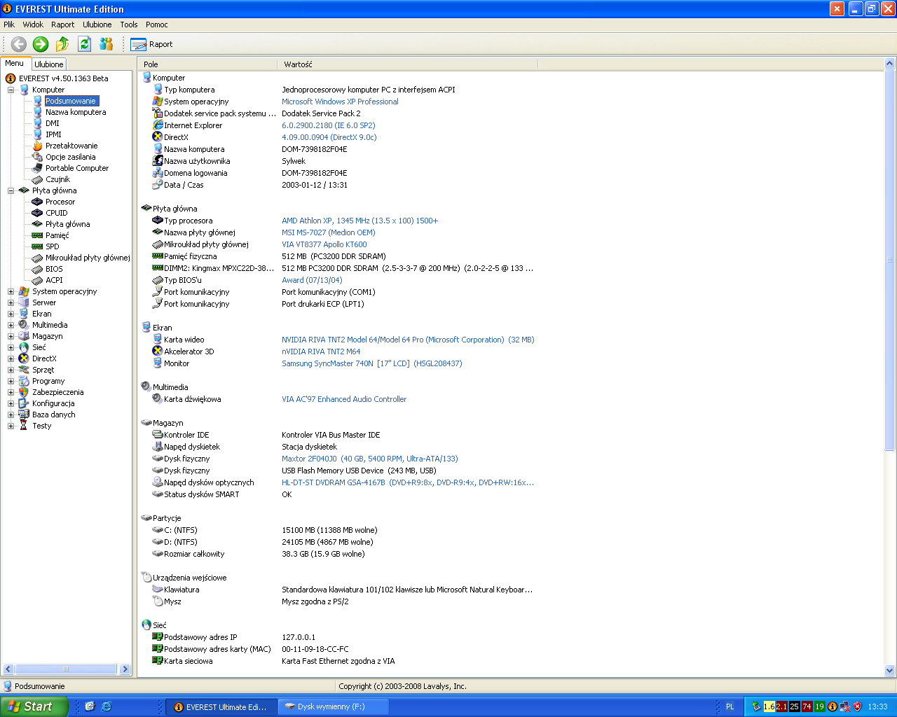Open the Raport toolbar button
This screenshot has height=717, width=897.
[x=151, y=44]
